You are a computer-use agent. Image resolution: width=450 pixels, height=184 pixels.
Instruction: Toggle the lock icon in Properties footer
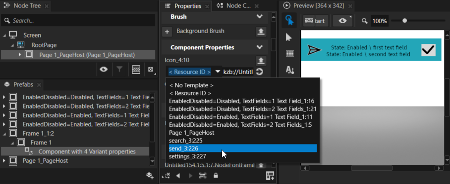(x=216, y=176)
